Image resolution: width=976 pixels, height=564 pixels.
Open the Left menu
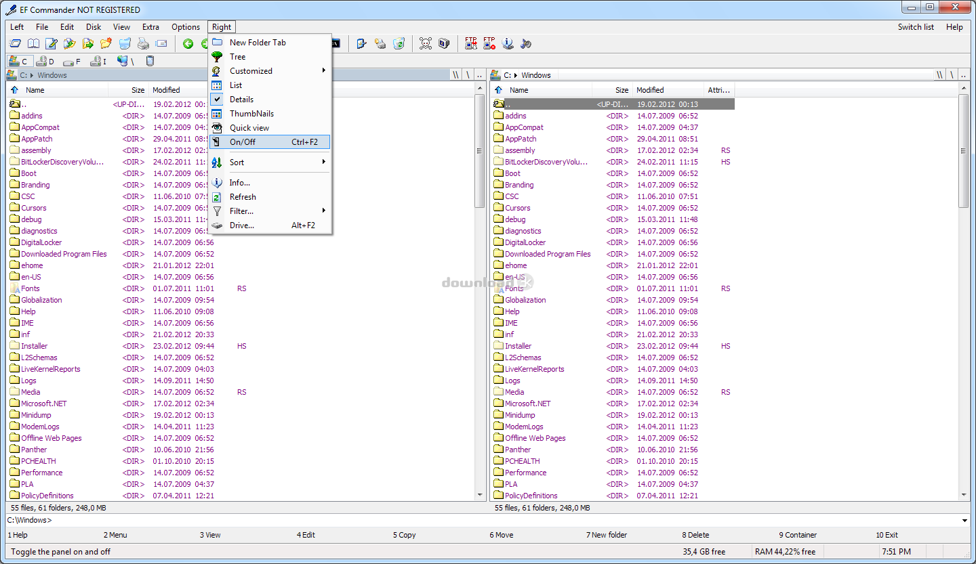17,27
